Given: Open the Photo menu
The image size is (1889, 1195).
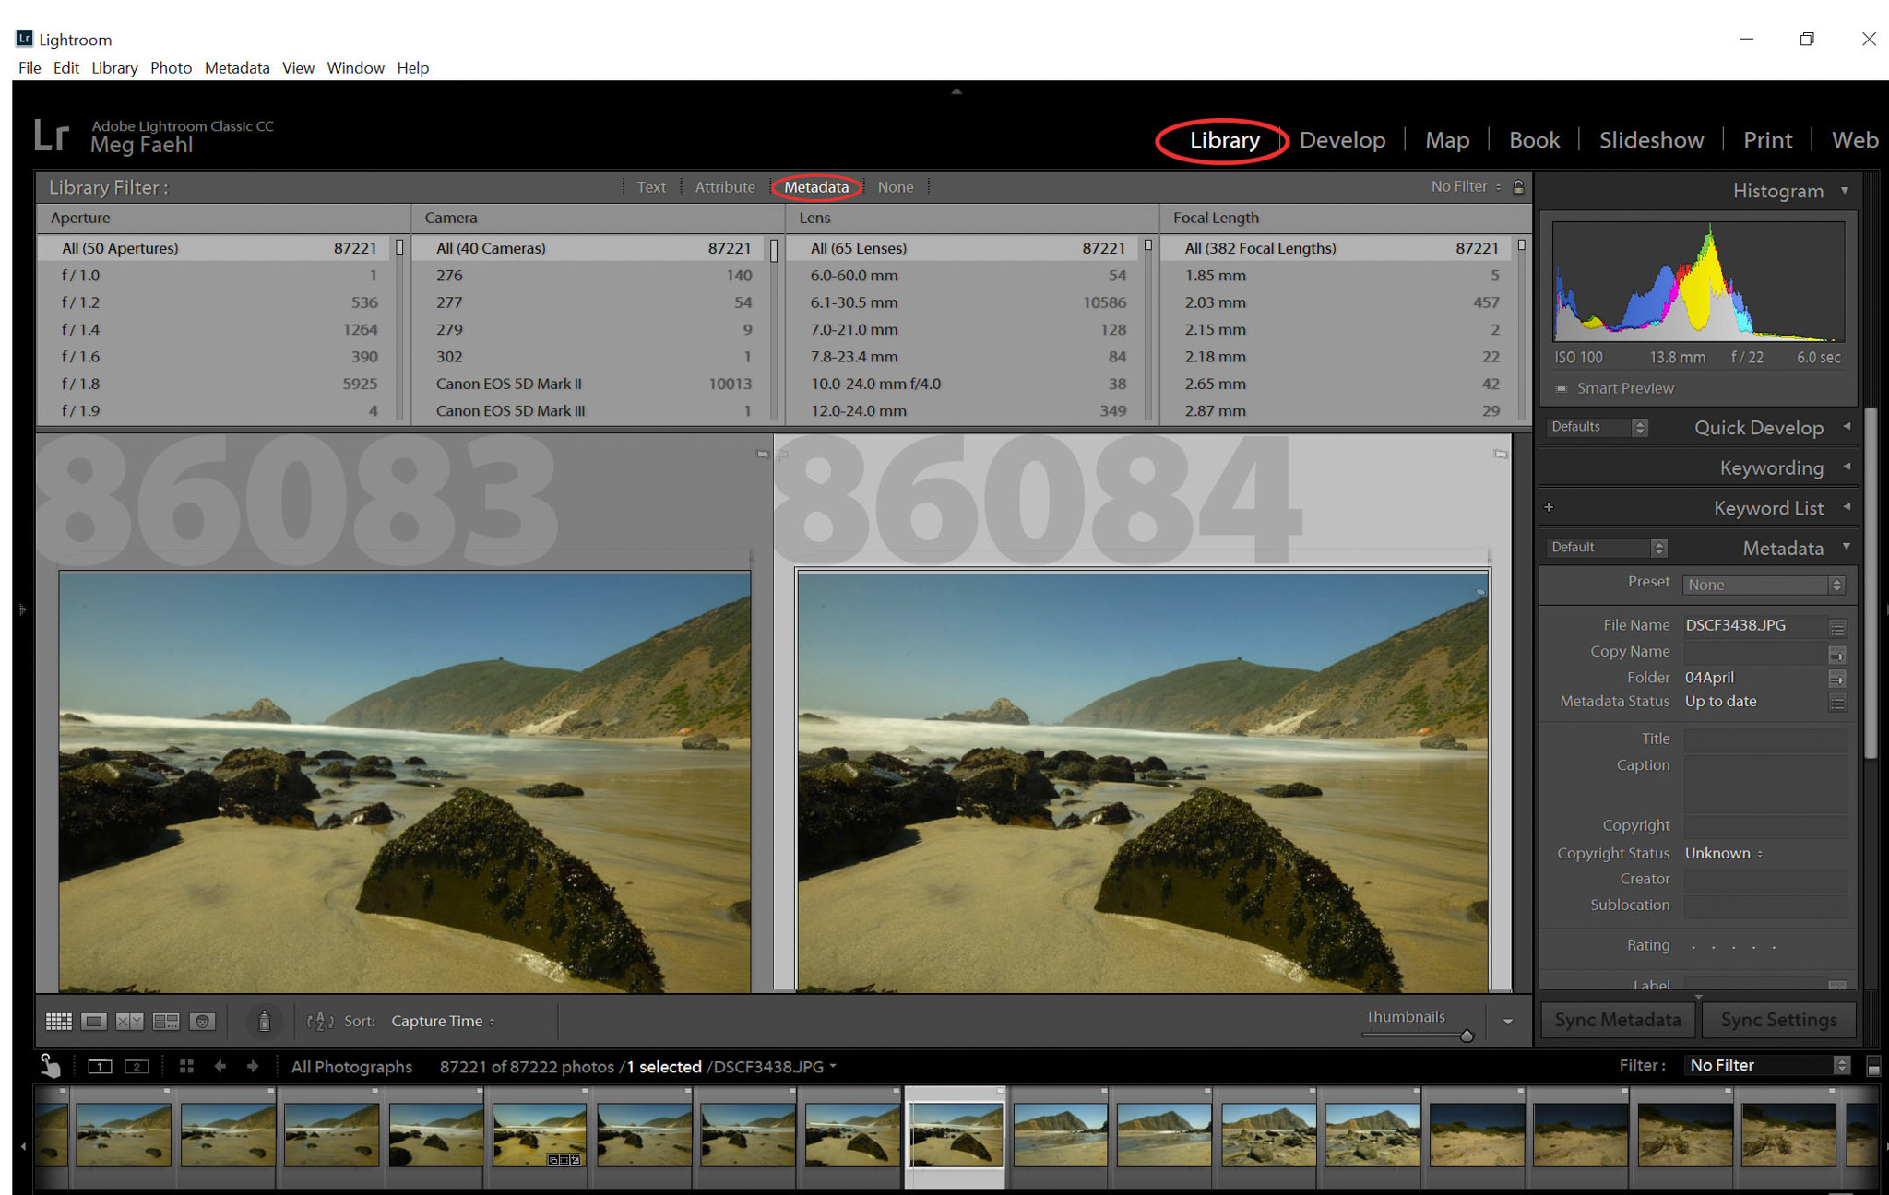Looking at the screenshot, I should 171,68.
